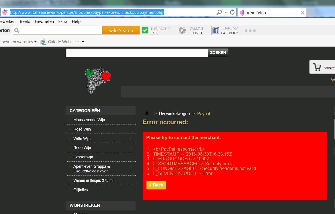
Task: Expand the Aanbevolen websites dropdown arrow
Action: 35,42
